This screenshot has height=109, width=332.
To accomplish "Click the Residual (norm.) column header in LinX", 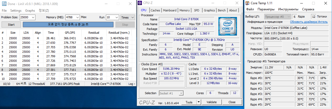I will (x=119, y=33).
